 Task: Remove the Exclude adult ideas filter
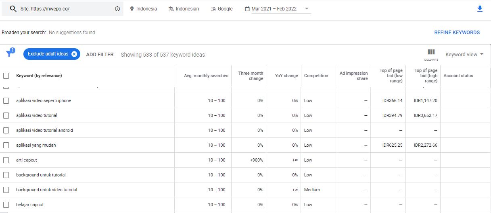(74, 54)
